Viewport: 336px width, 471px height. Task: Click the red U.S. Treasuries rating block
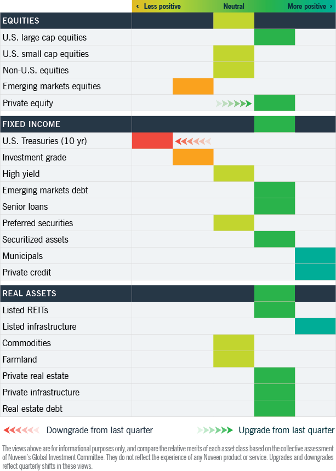pyautogui.click(x=152, y=141)
